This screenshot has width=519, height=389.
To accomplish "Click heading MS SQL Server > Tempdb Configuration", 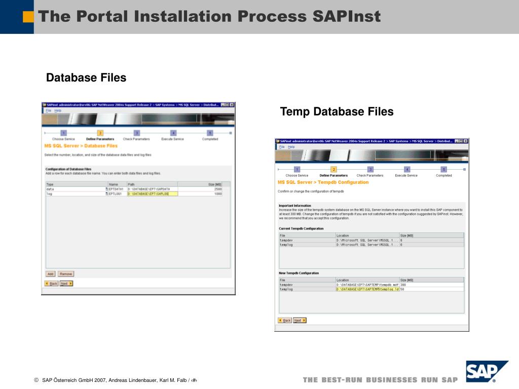I will point(323,182).
